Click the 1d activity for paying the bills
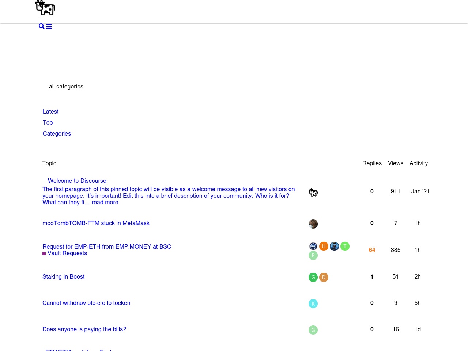 click(x=418, y=329)
